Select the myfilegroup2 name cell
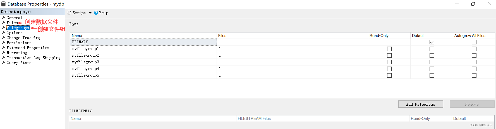The height and width of the screenshot is (129, 496). pos(85,55)
